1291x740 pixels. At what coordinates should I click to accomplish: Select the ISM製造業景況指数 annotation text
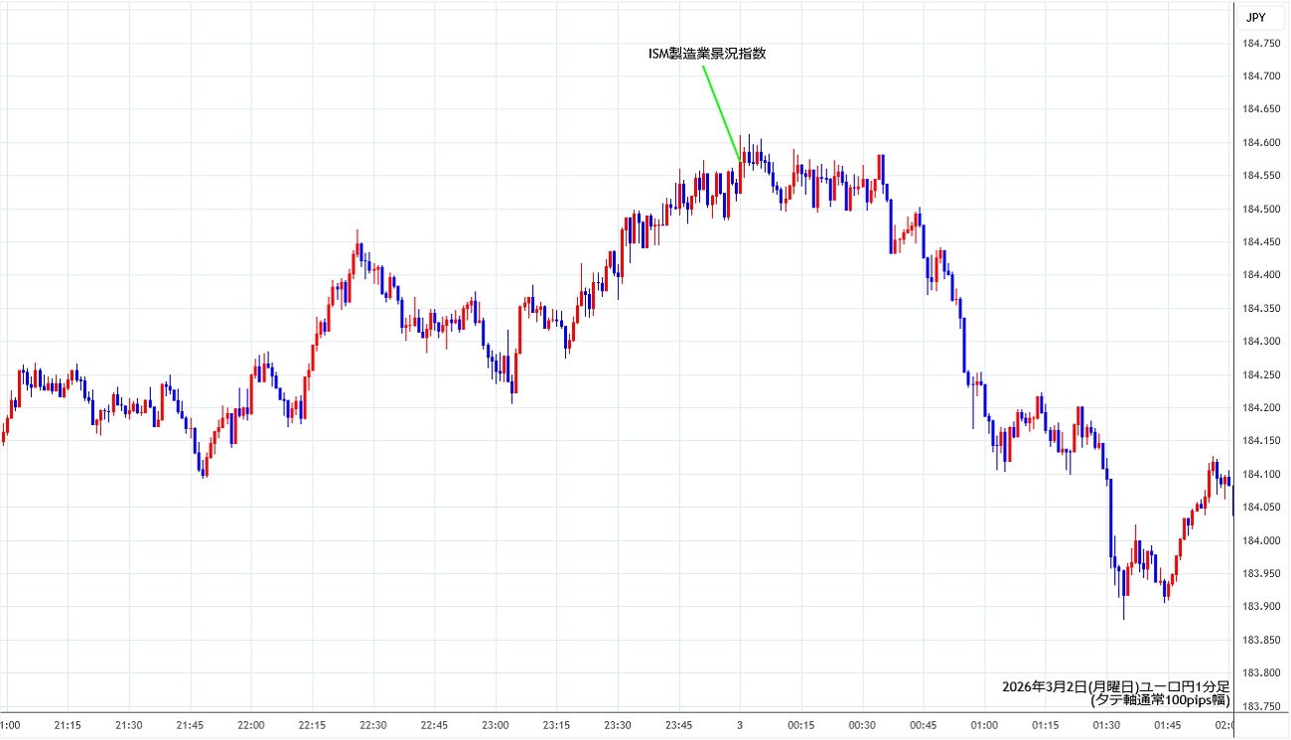706,55
